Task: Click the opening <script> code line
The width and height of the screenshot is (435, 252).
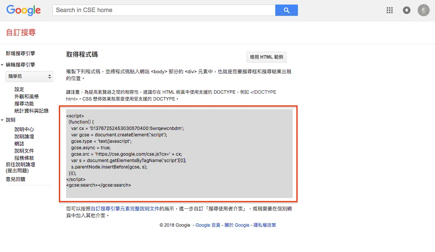Action: coord(75,116)
